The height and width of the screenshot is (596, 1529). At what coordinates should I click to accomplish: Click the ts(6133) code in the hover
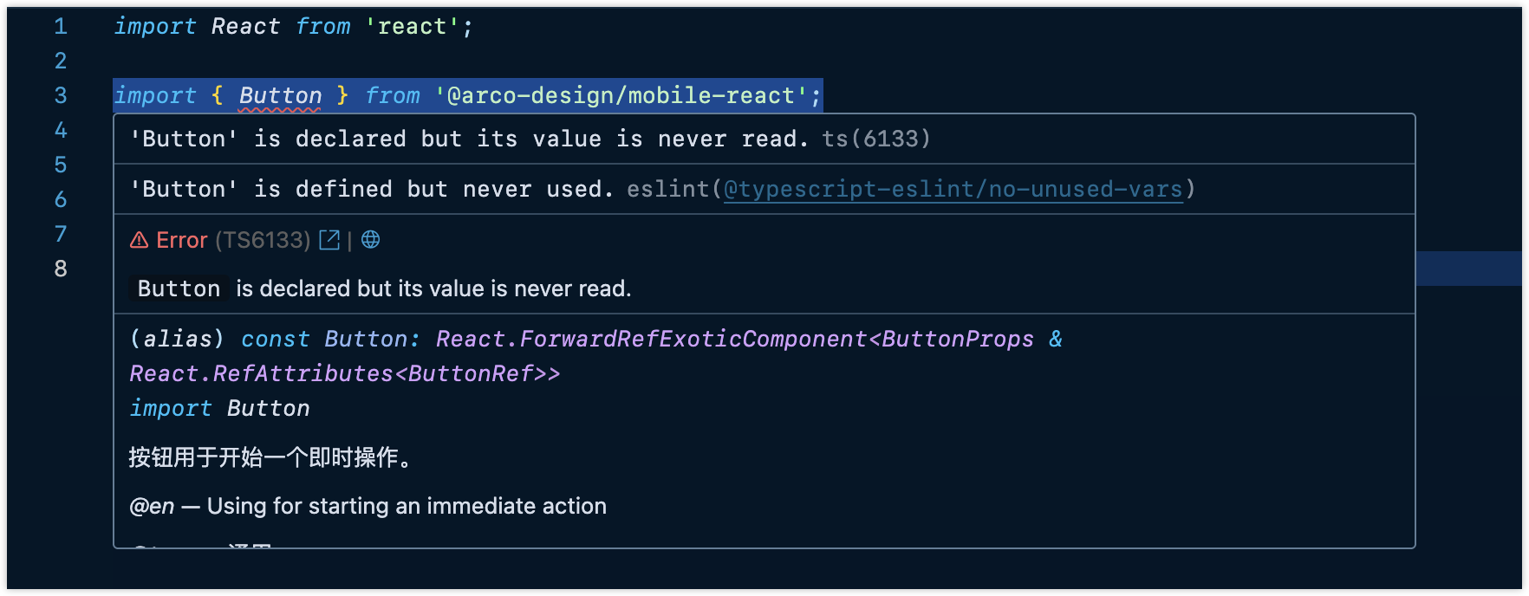(875, 139)
